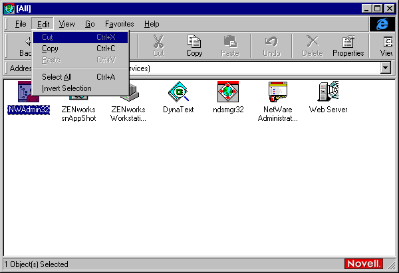Image resolution: width=399 pixels, height=273 pixels.
Task: Click the Back toolbar button
Action: 25,46
